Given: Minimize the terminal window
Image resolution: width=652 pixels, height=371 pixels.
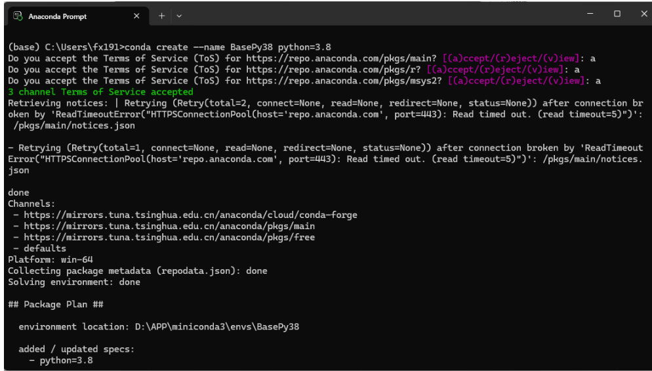Looking at the screenshot, I should click(590, 14).
